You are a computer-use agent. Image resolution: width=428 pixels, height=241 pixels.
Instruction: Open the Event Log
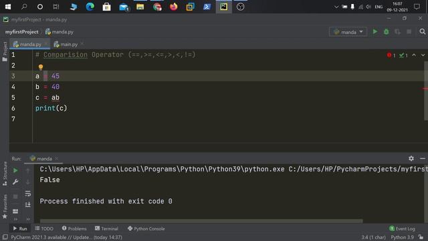(x=402, y=228)
